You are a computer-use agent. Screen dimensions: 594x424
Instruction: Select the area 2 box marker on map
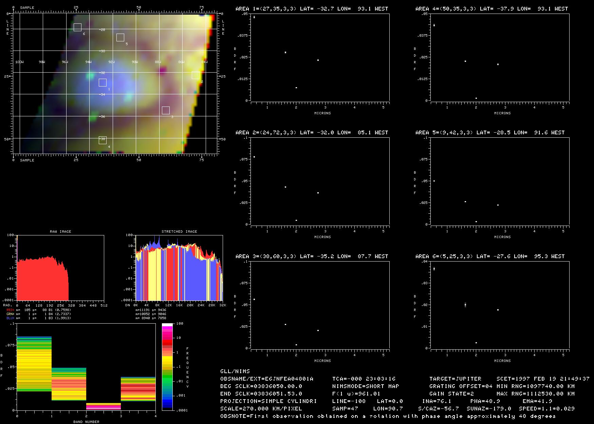196,75
